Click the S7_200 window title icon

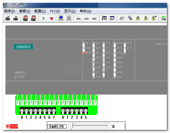[5, 5]
